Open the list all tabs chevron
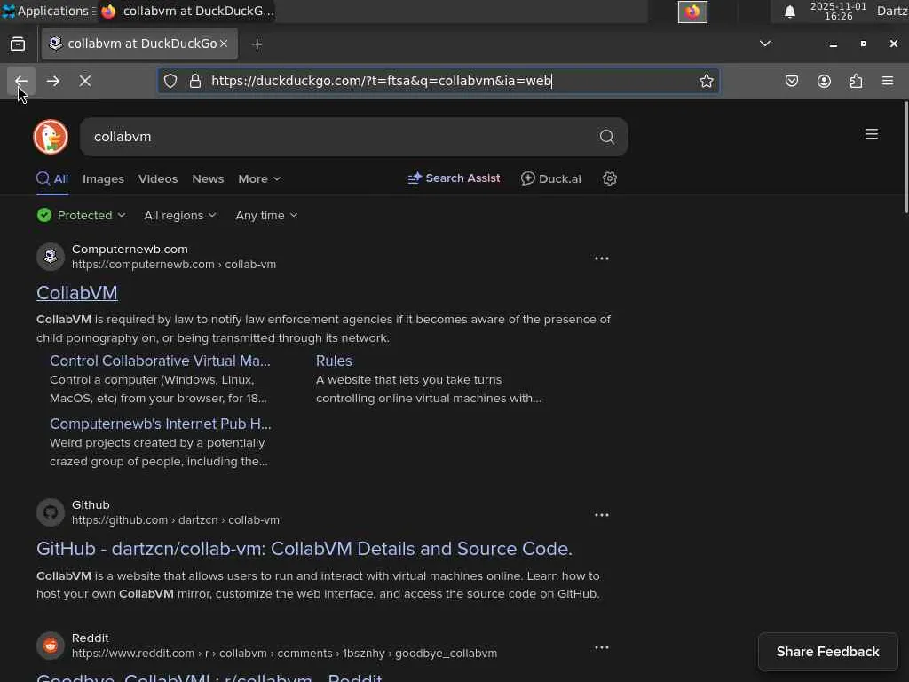This screenshot has height=682, width=909. (765, 44)
